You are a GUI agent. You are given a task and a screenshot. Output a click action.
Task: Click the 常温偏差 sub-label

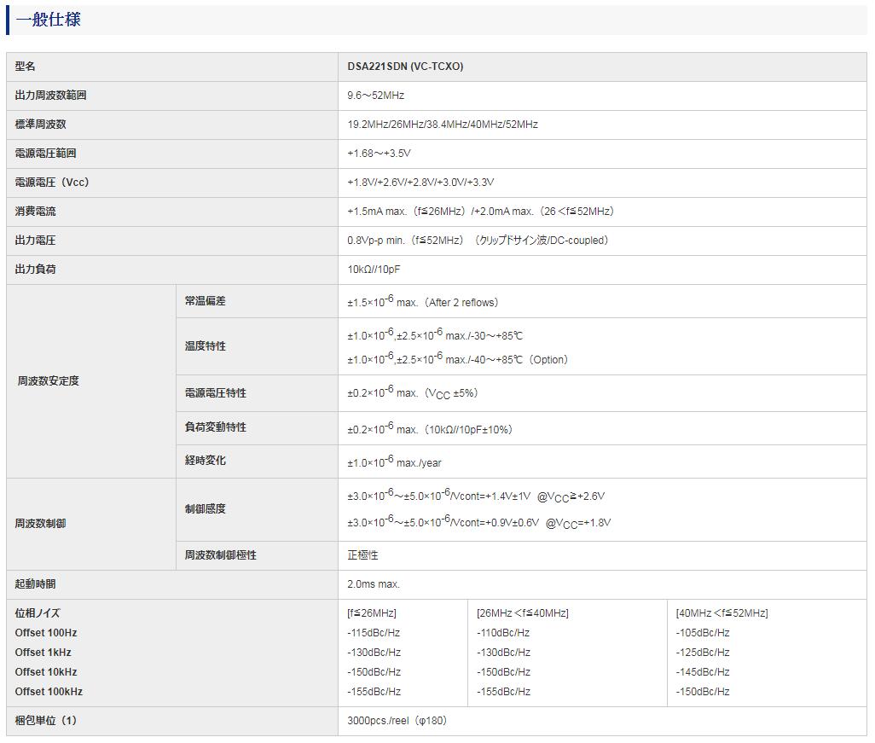click(x=206, y=301)
